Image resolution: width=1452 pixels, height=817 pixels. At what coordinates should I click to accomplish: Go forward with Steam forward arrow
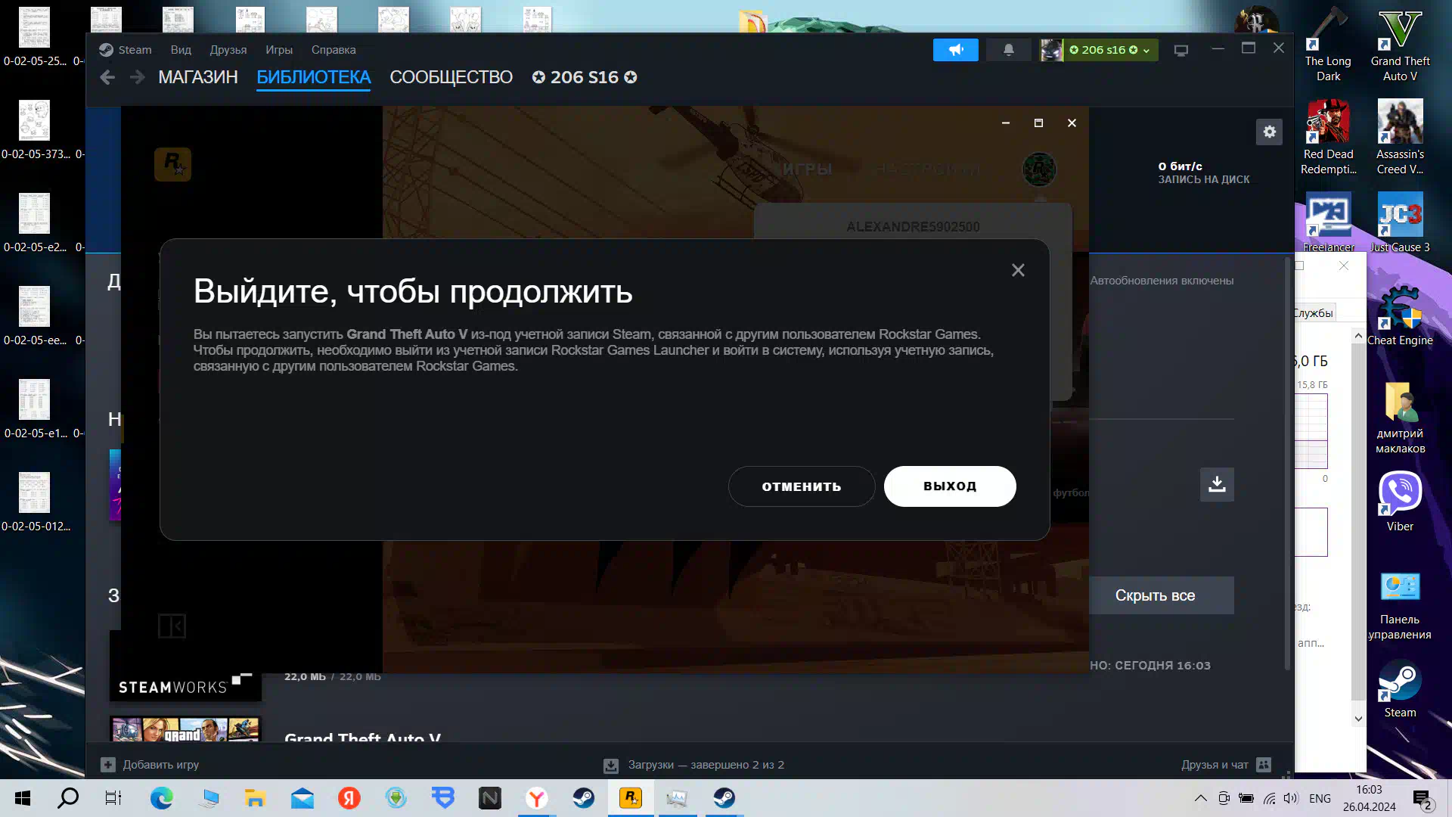(x=137, y=77)
